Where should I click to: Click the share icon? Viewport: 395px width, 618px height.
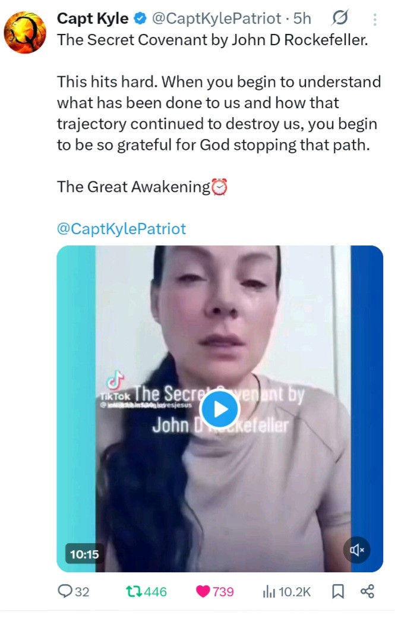click(367, 591)
